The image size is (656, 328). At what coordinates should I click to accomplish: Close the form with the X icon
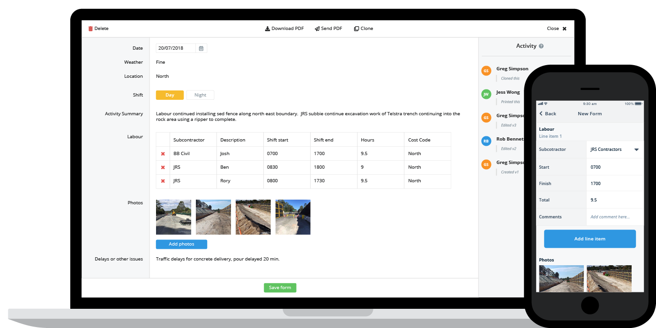(x=564, y=29)
